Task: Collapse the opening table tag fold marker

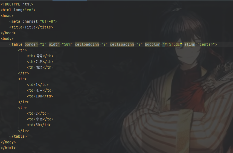Action: [0, 44]
